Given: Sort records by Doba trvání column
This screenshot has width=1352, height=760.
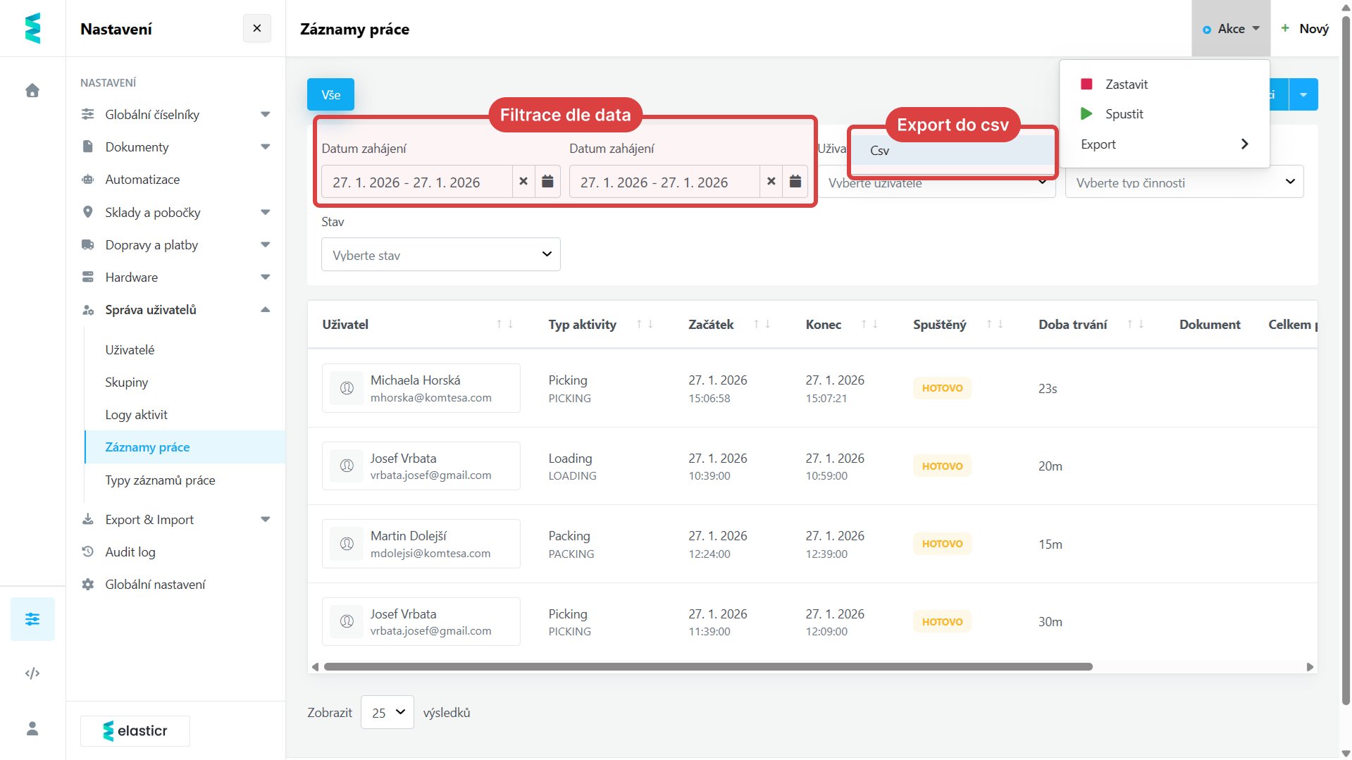Looking at the screenshot, I should 1135,325.
